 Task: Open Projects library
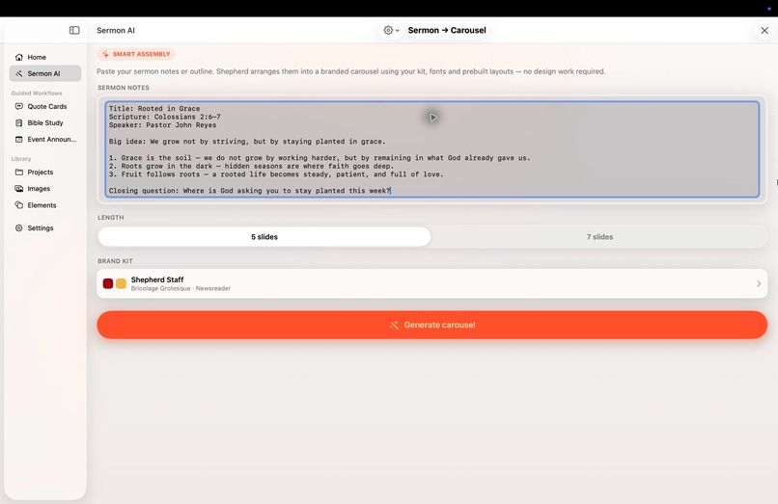pos(45,172)
